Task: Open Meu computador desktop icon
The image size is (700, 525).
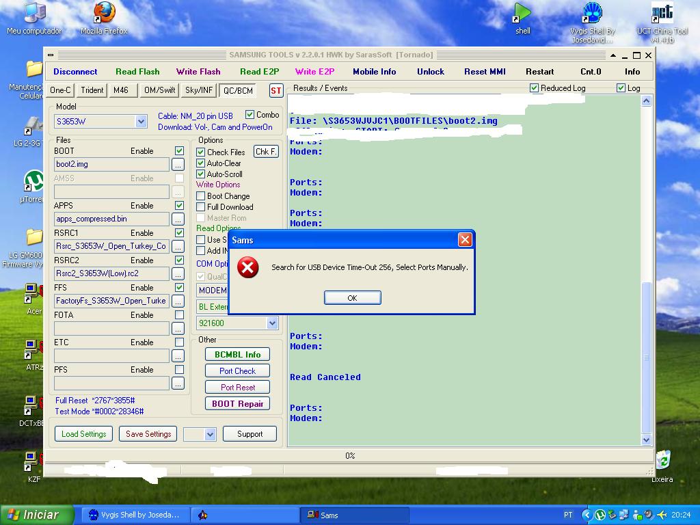Action: point(34,18)
